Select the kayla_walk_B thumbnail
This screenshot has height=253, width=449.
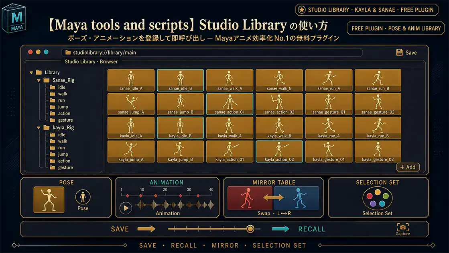tap(279, 128)
